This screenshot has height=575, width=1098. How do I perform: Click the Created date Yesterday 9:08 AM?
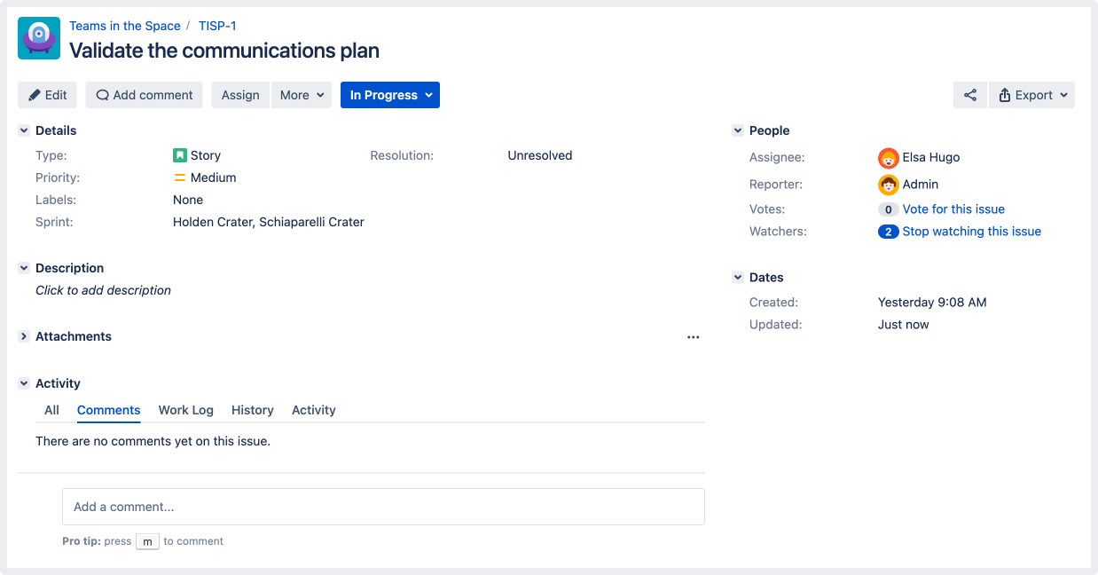point(932,302)
